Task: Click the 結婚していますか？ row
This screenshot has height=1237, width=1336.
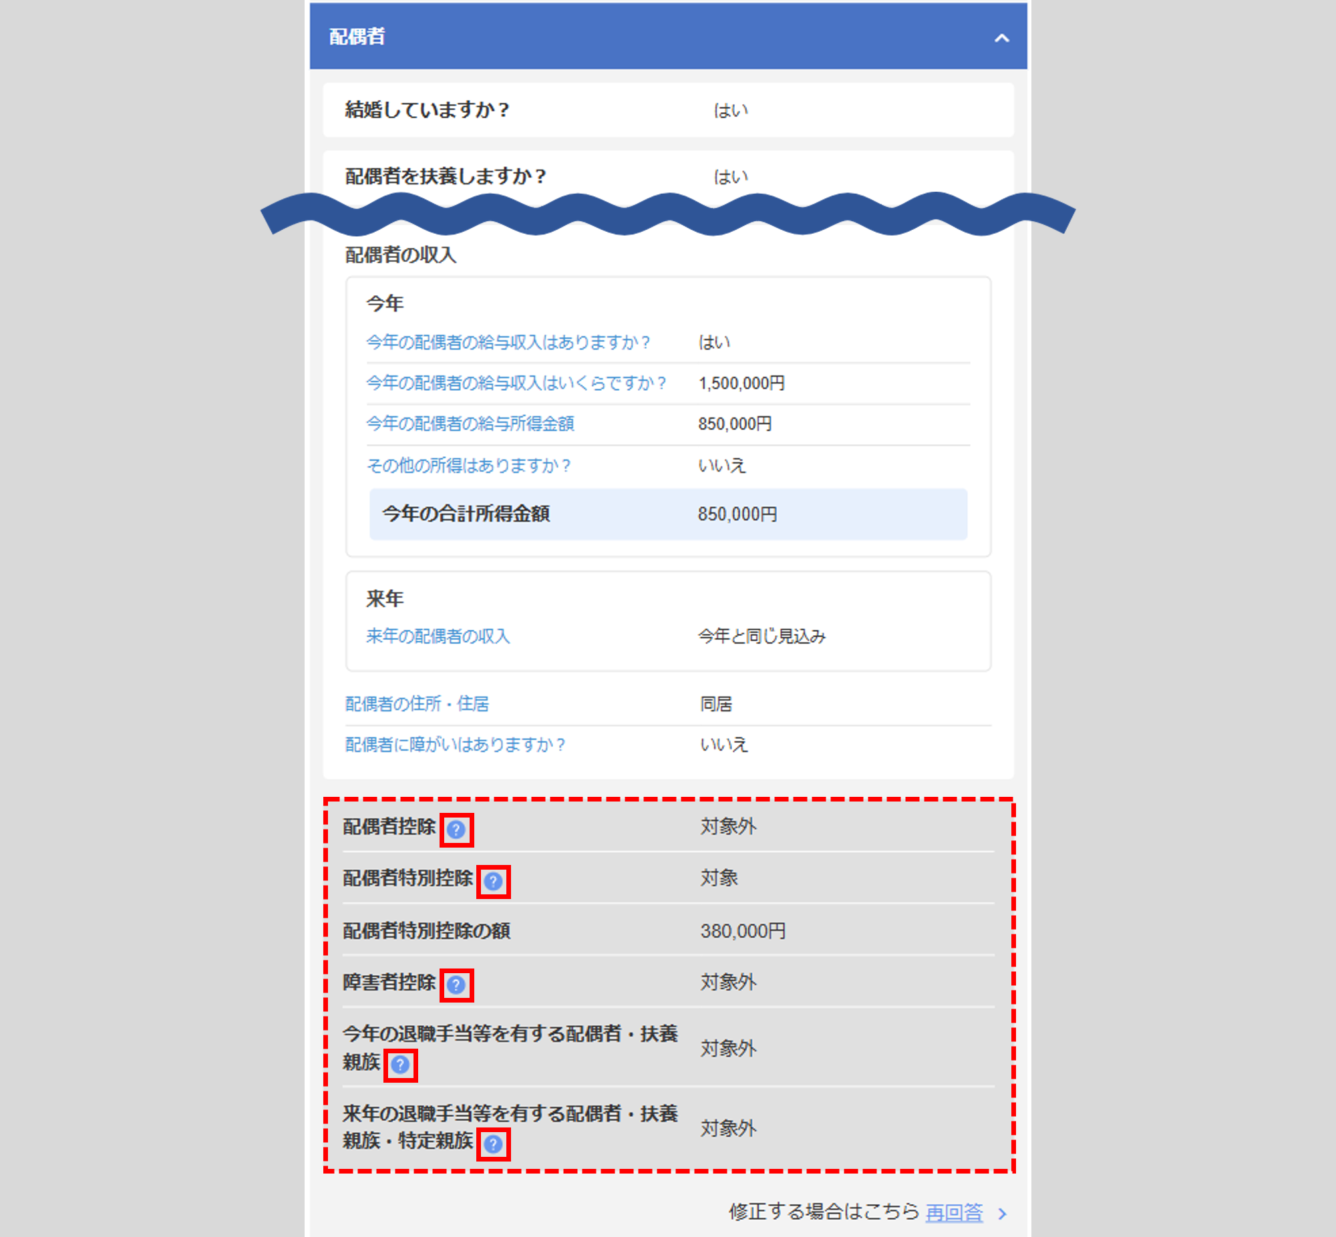Action: click(x=667, y=110)
